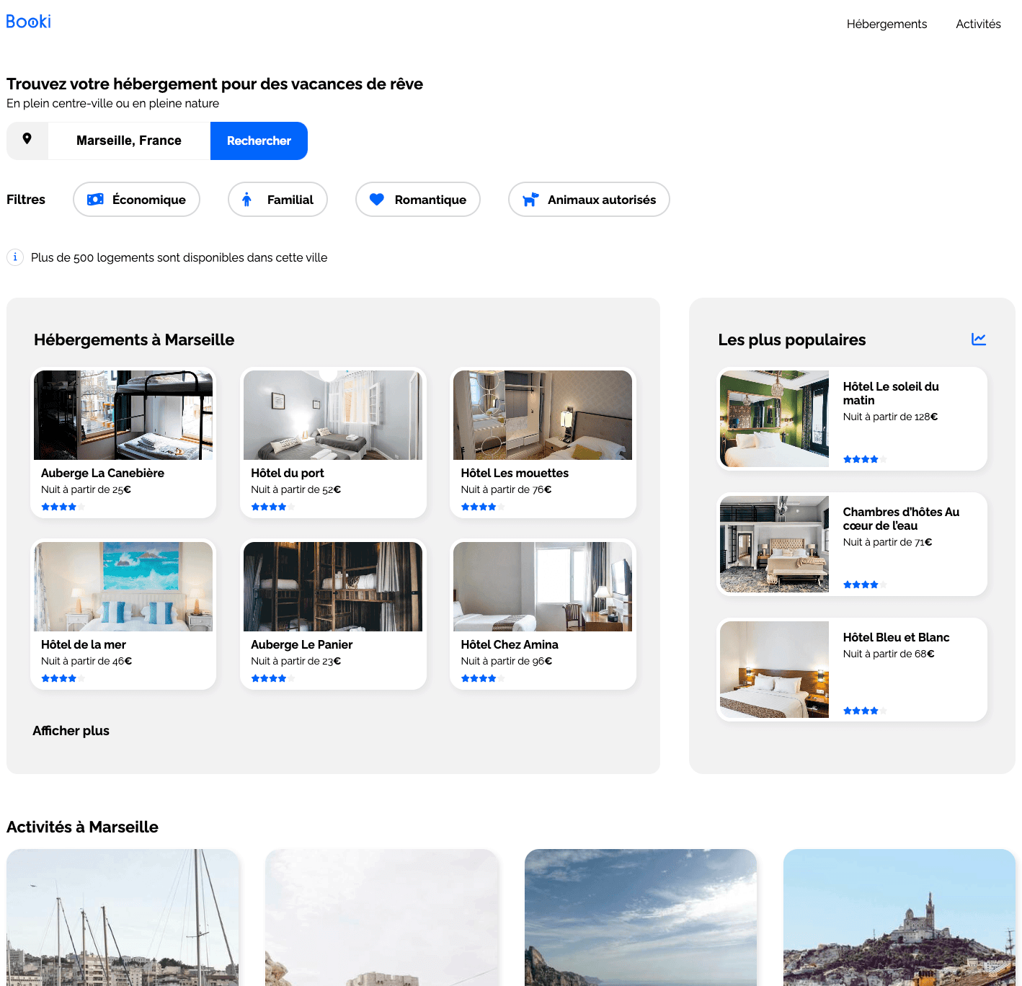This screenshot has height=986, width=1022.
Task: Click star rating of Hôtel Les mouettes
Action: point(483,507)
